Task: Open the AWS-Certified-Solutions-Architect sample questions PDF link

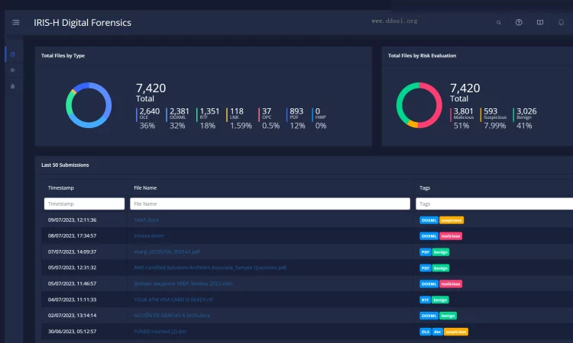Action: click(x=210, y=268)
